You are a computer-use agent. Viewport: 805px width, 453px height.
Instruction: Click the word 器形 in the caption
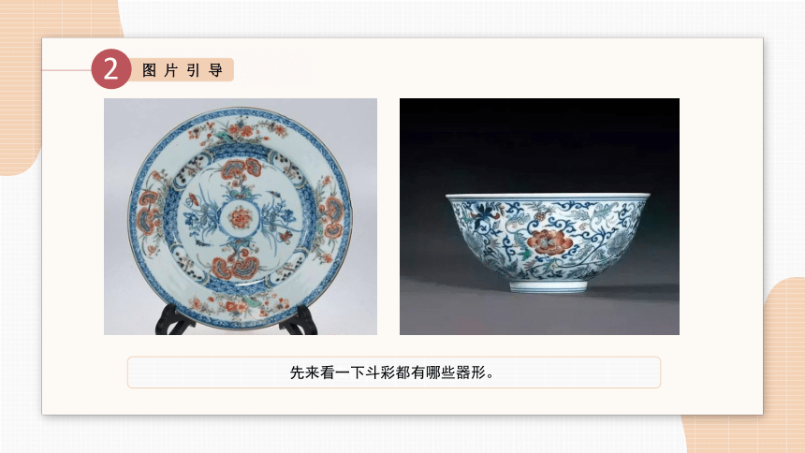point(470,373)
